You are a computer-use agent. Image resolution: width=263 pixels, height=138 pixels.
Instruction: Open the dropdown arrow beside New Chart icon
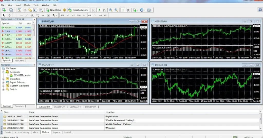tap(7, 10)
